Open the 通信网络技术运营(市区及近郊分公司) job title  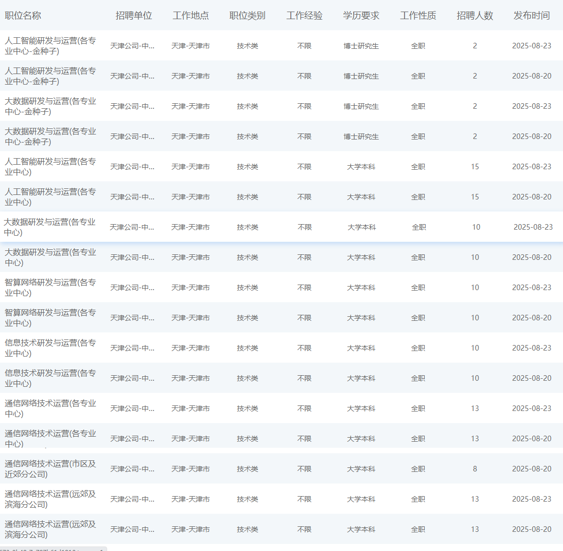click(50, 469)
